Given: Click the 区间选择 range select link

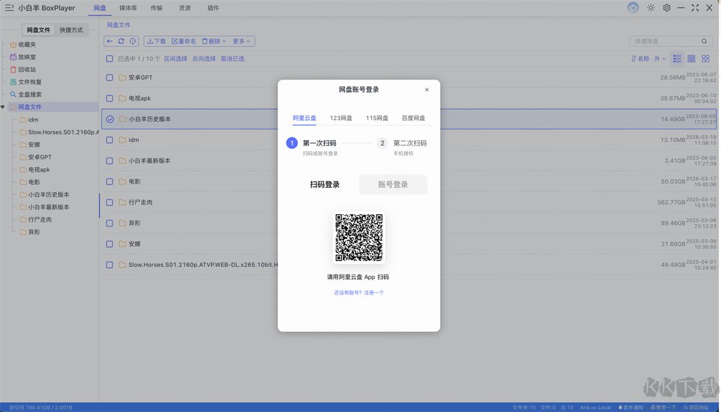Looking at the screenshot, I should pyautogui.click(x=175, y=58).
